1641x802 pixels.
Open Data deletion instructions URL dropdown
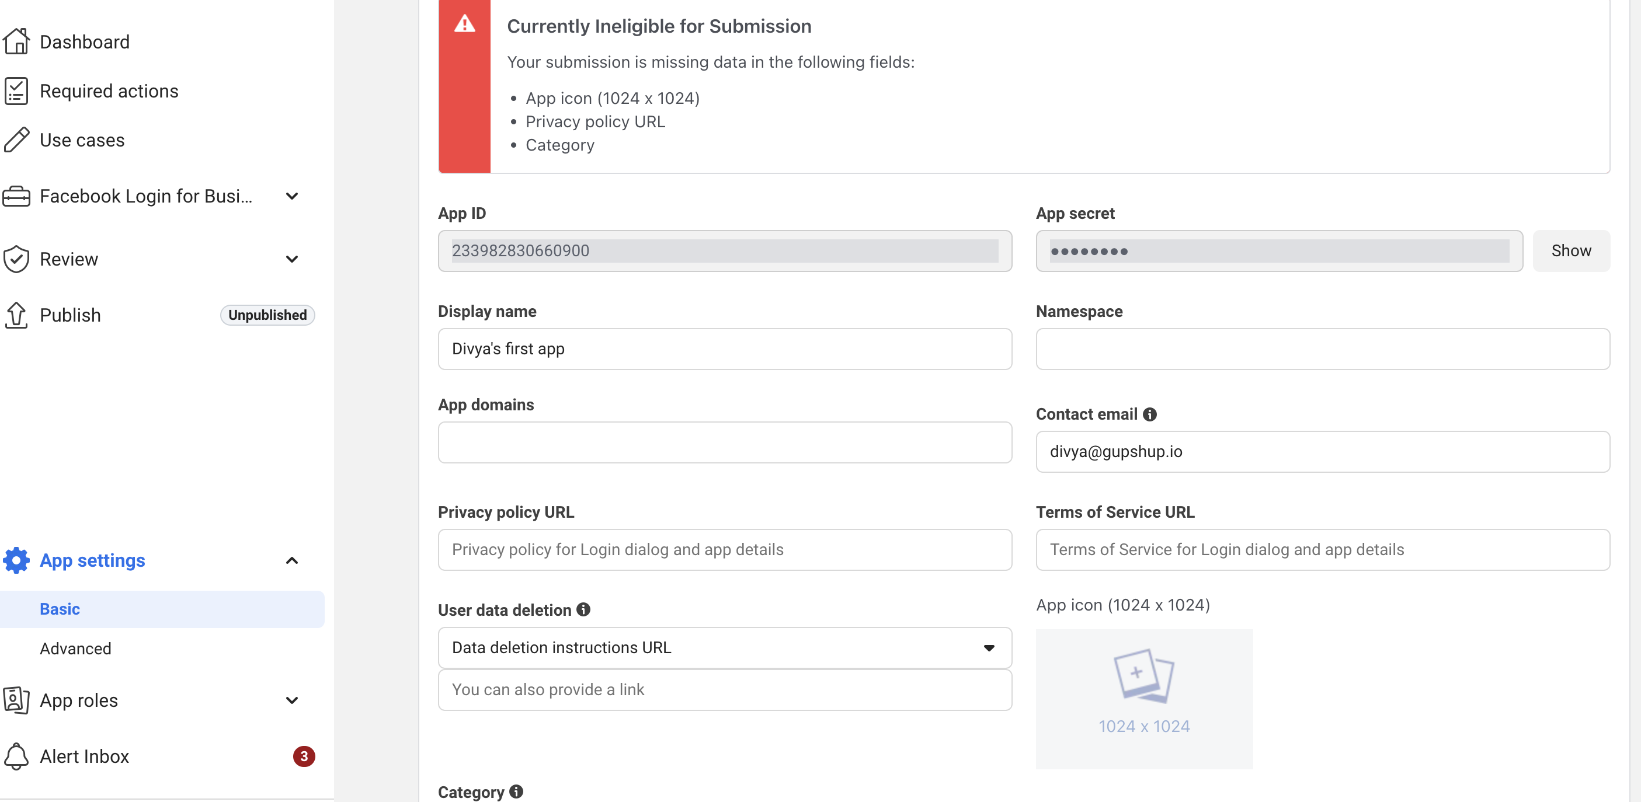pyautogui.click(x=724, y=648)
